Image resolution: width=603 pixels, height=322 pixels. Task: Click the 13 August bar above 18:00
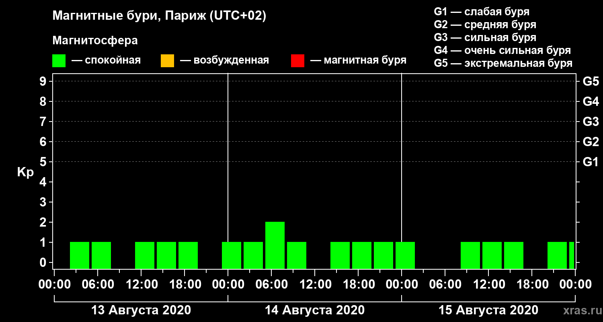pos(188,255)
